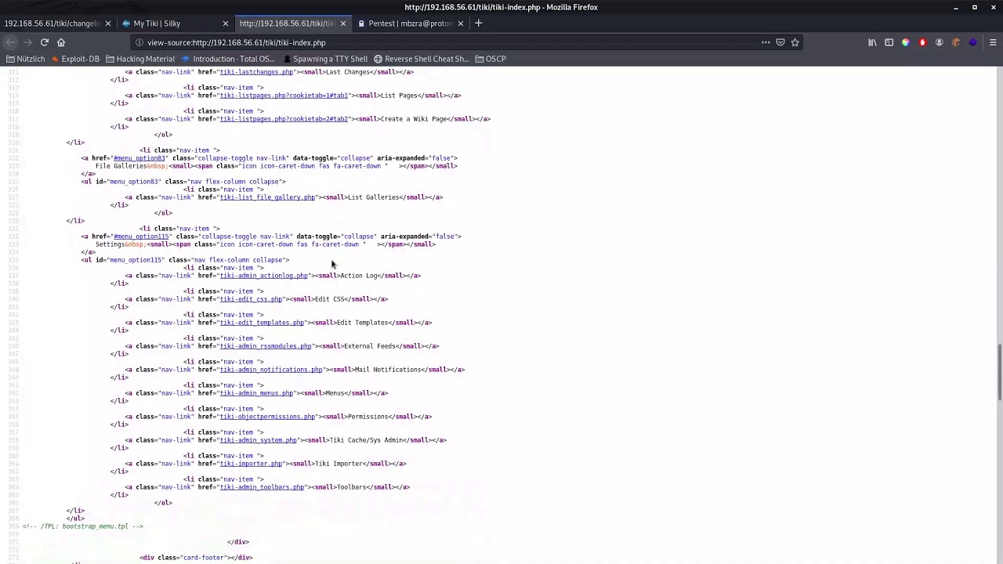This screenshot has width=1003, height=564.
Task: Select the view-source tiki-index tab
Action: (x=287, y=23)
